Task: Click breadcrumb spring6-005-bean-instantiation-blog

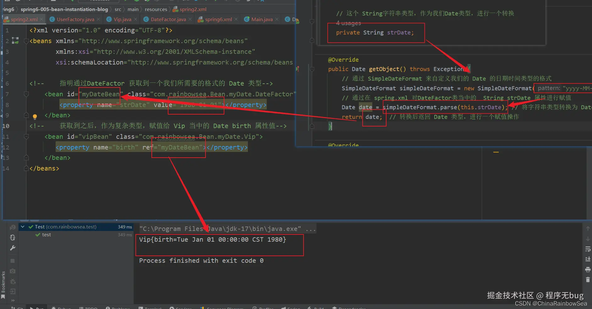Action: point(64,9)
